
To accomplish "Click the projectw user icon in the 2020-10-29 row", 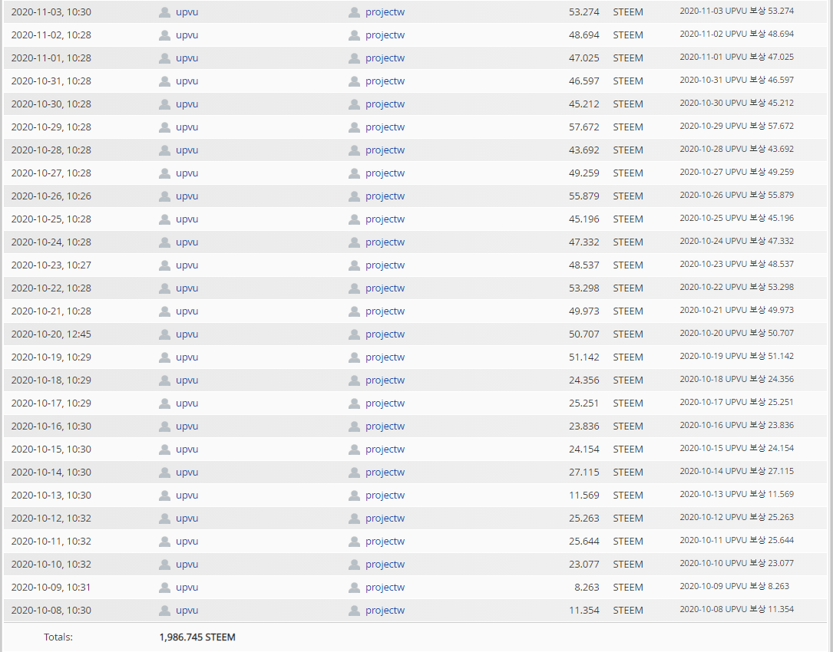I will pos(355,127).
